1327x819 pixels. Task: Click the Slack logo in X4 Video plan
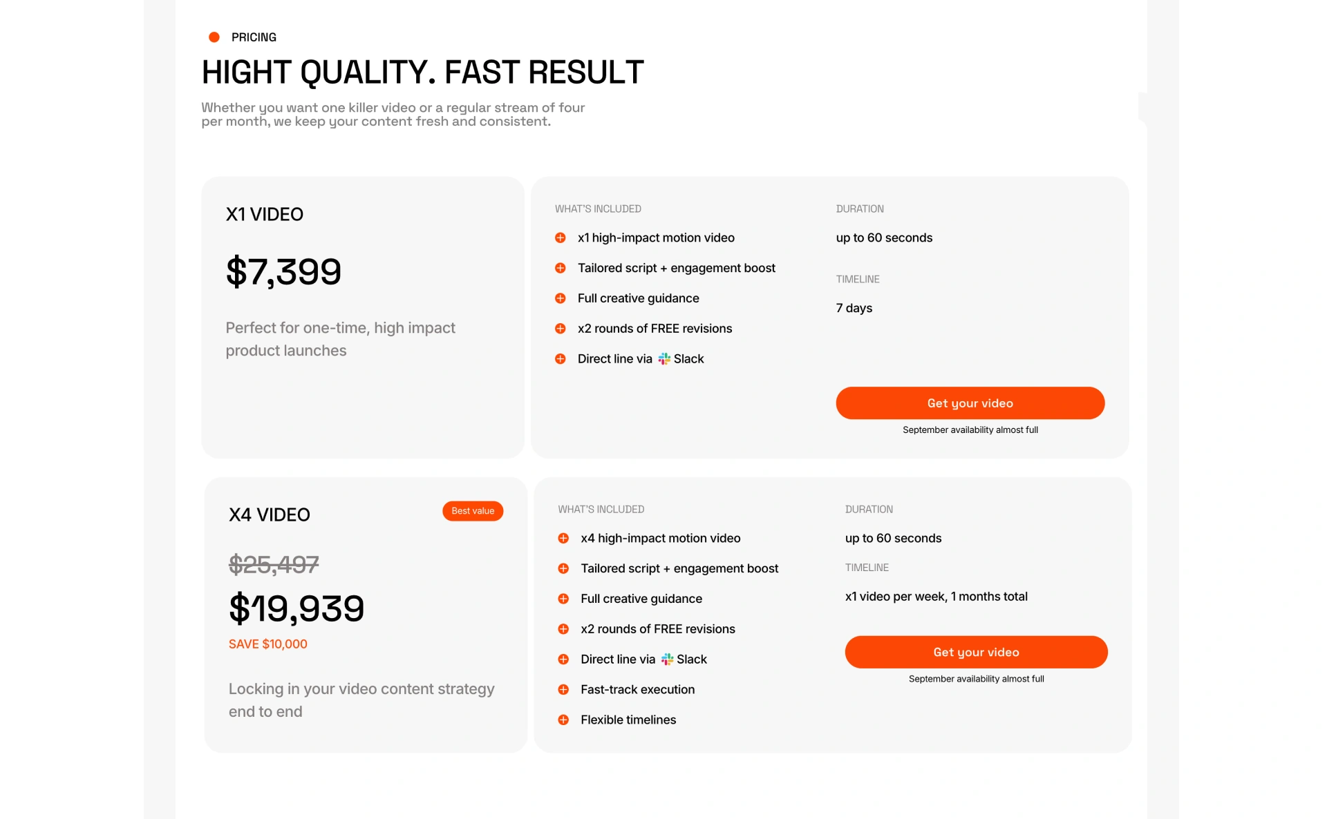[x=667, y=659]
